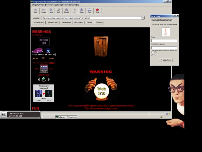Click the taskbar tray icon at right
Image resolution: width=202 pixels, height=152 pixels.
[161, 117]
